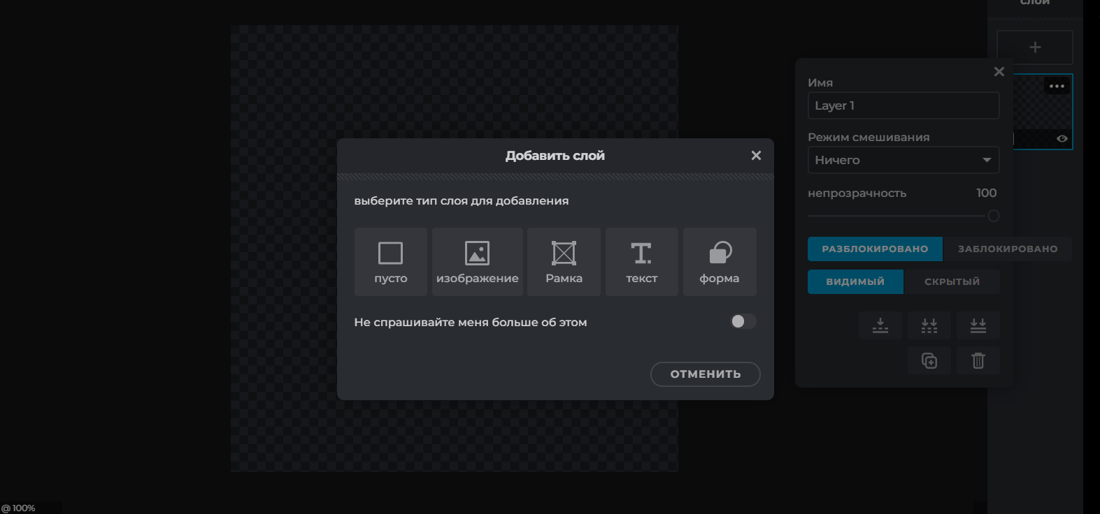Close the 'Добавить слой' dialog

tap(756, 156)
